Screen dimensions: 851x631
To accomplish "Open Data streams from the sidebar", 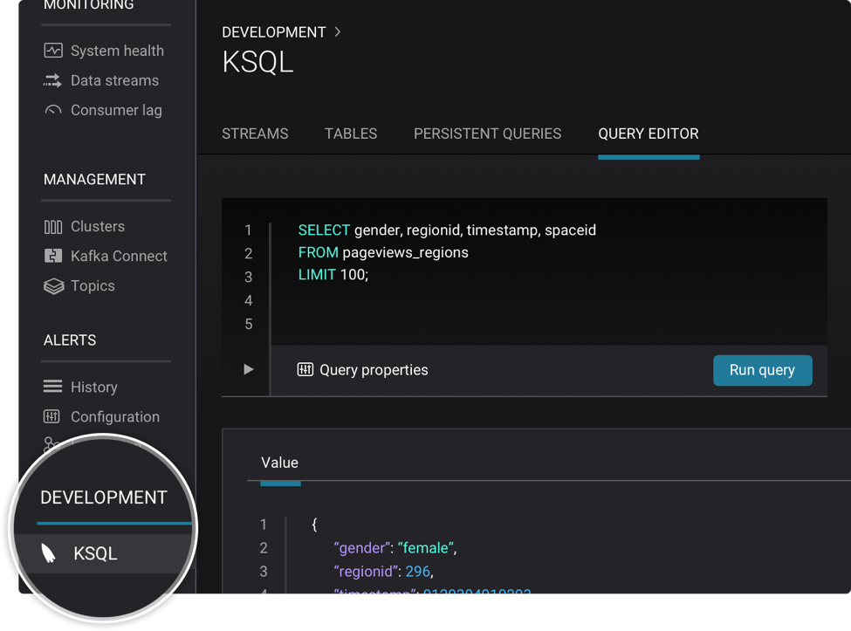I will [52, 79].
